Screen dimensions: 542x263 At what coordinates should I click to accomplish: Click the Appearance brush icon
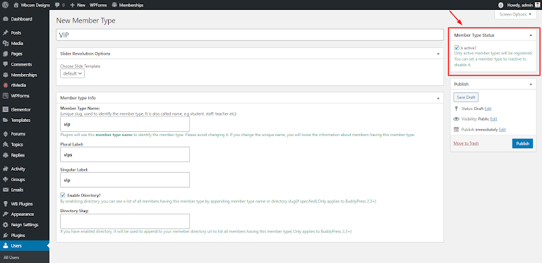(x=5, y=214)
